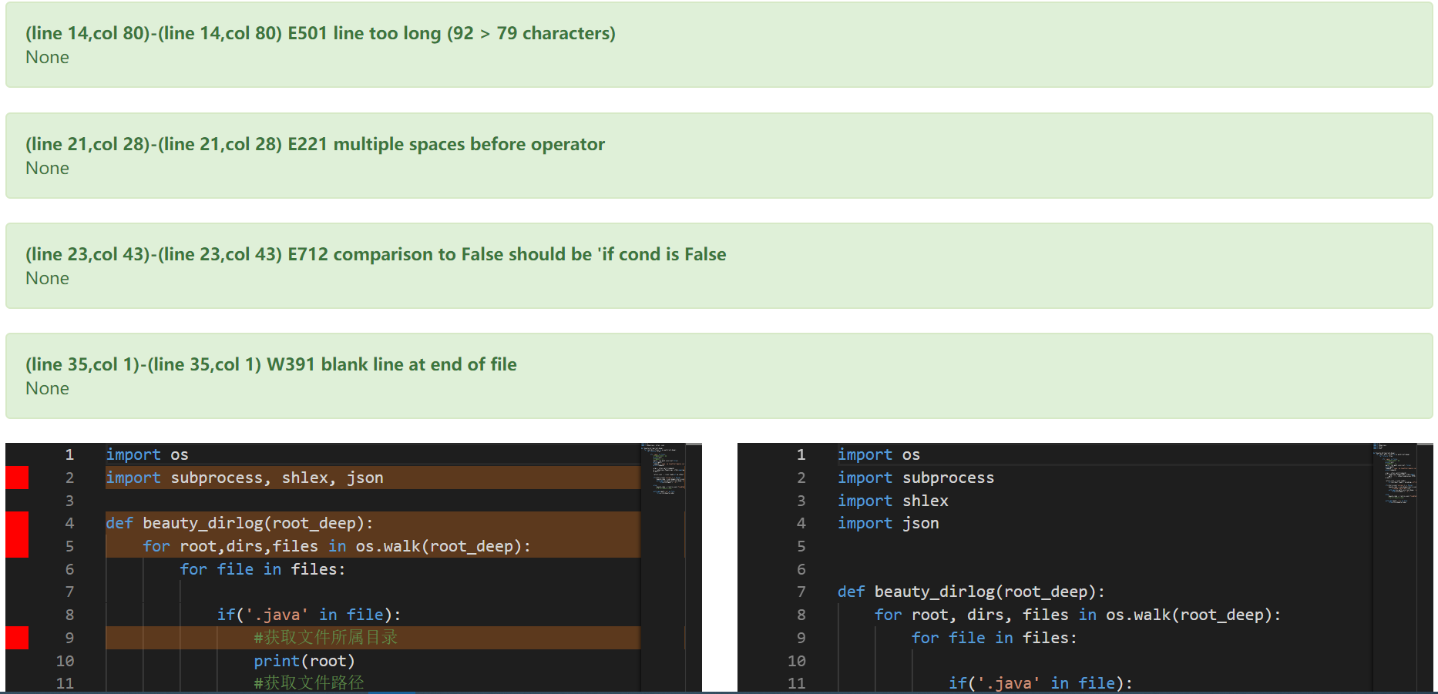Click line number 7 in right editor
The height and width of the screenshot is (694, 1438).
801,592
